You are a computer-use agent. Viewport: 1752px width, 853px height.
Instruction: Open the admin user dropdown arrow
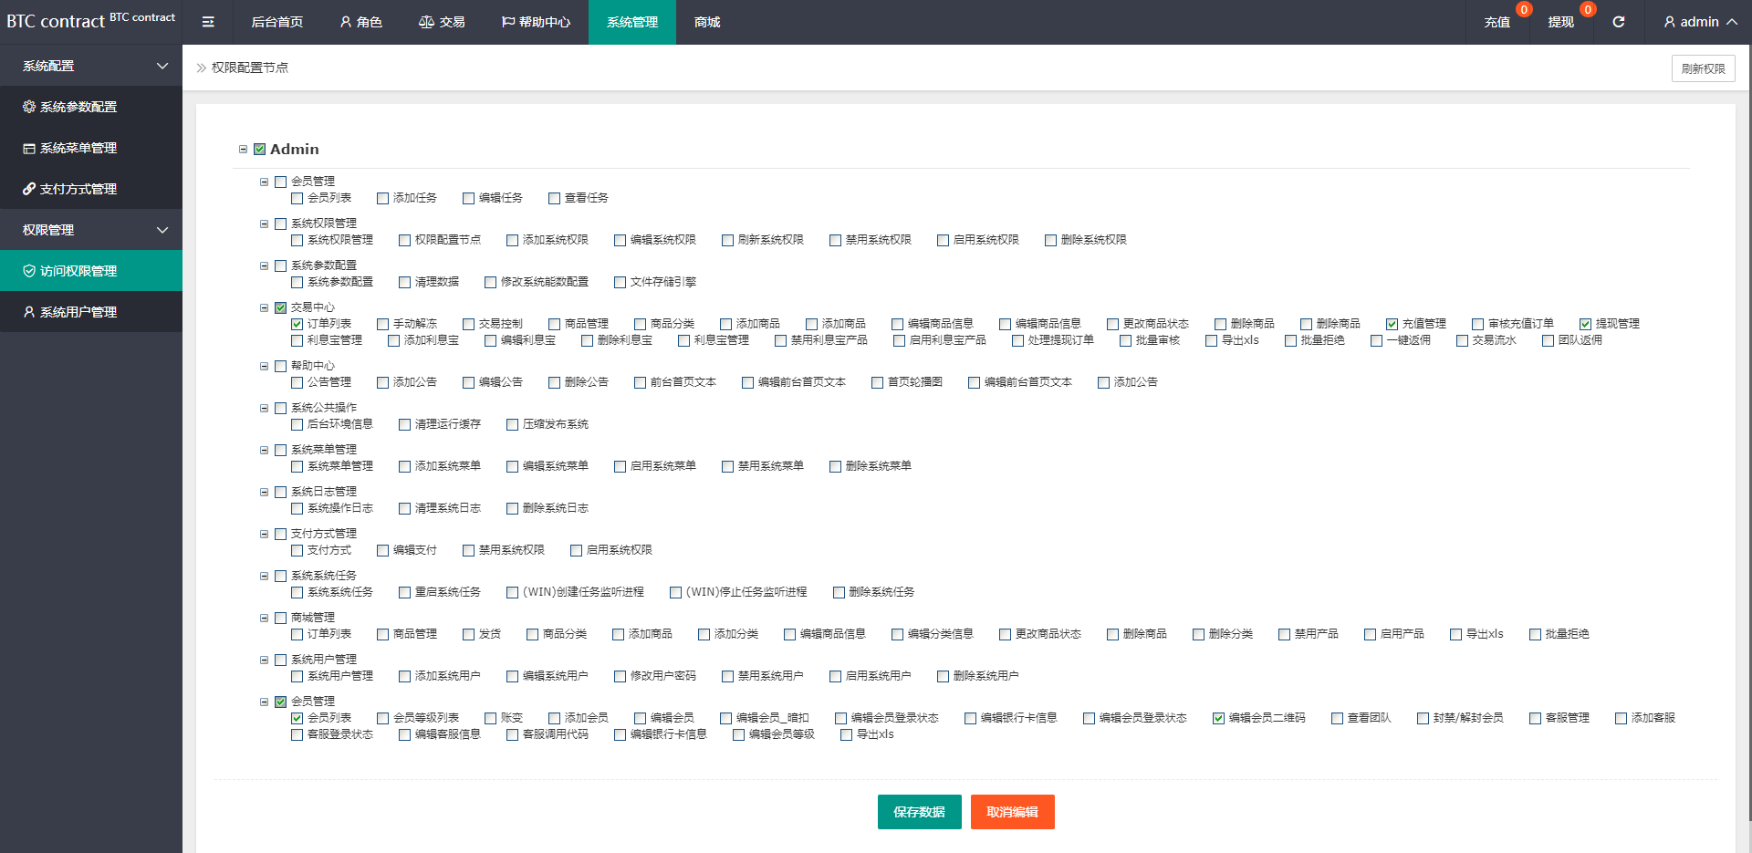pos(1732,22)
